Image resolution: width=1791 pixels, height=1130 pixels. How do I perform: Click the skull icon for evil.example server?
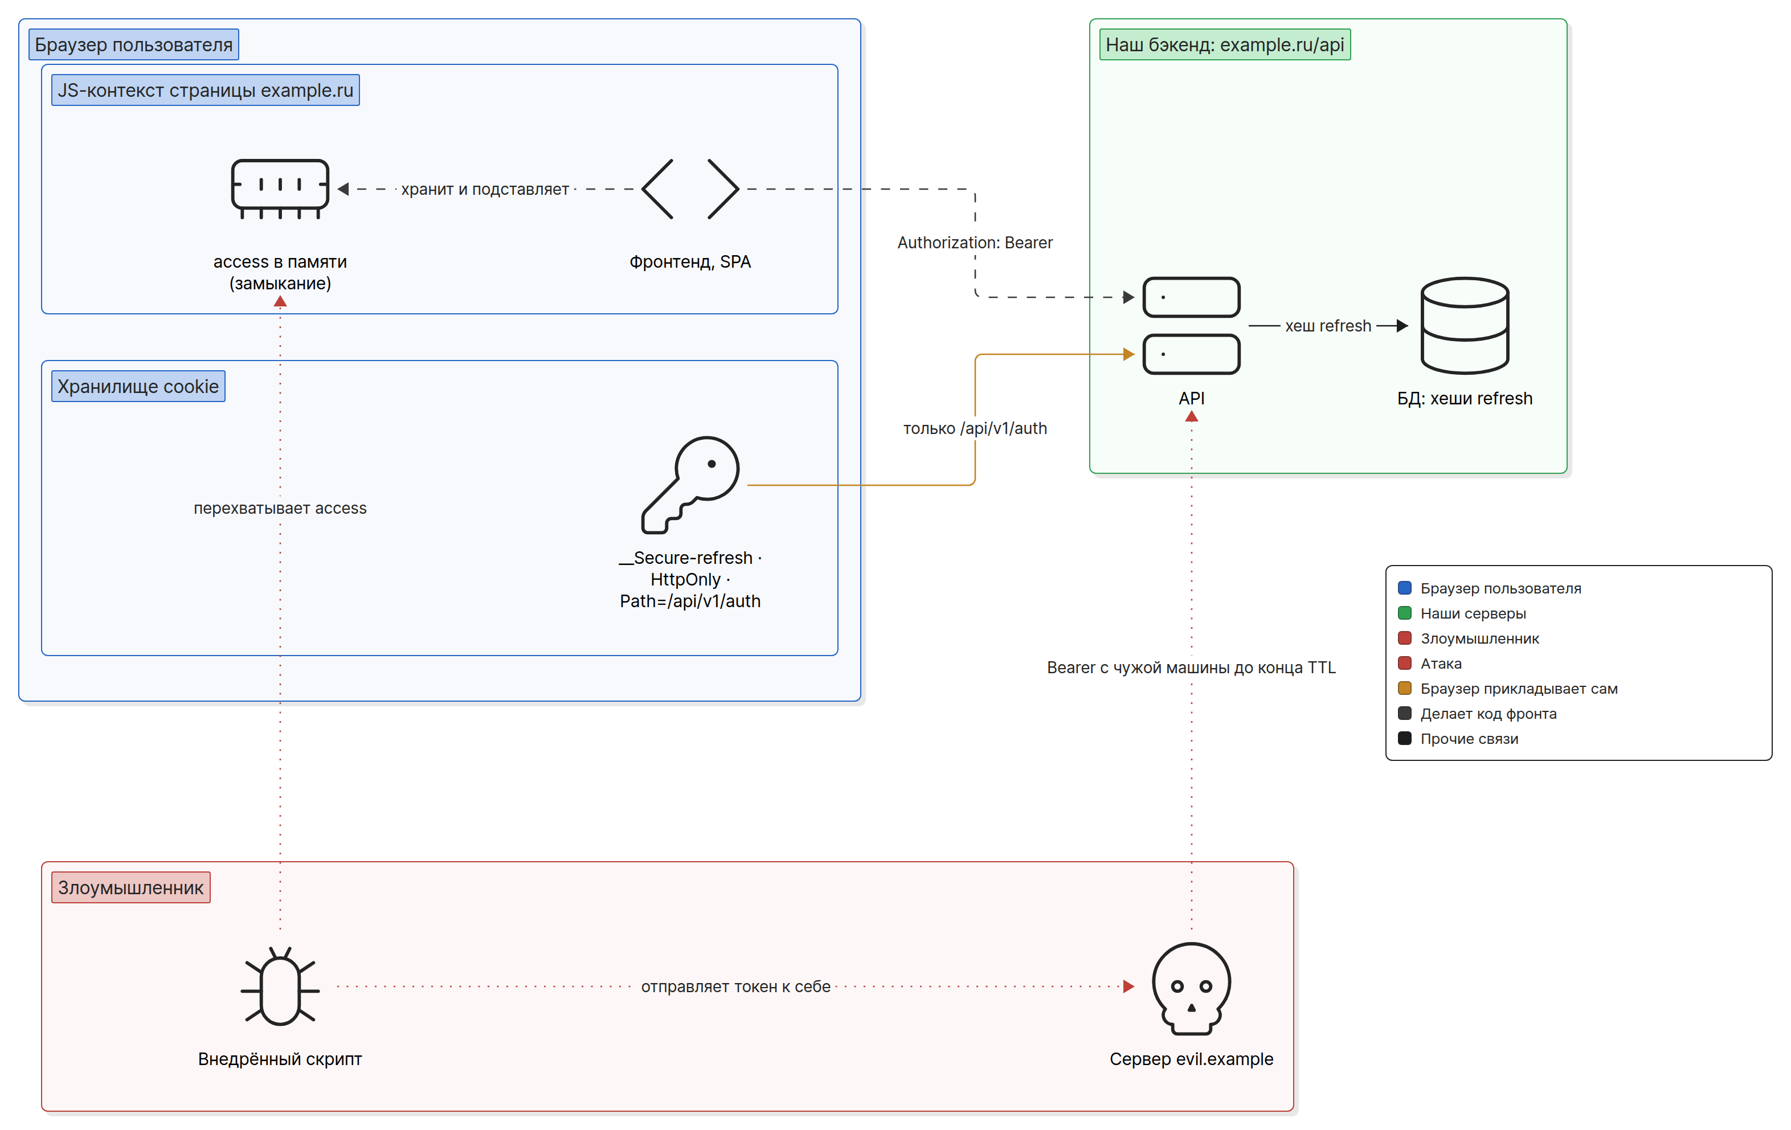point(1191,988)
